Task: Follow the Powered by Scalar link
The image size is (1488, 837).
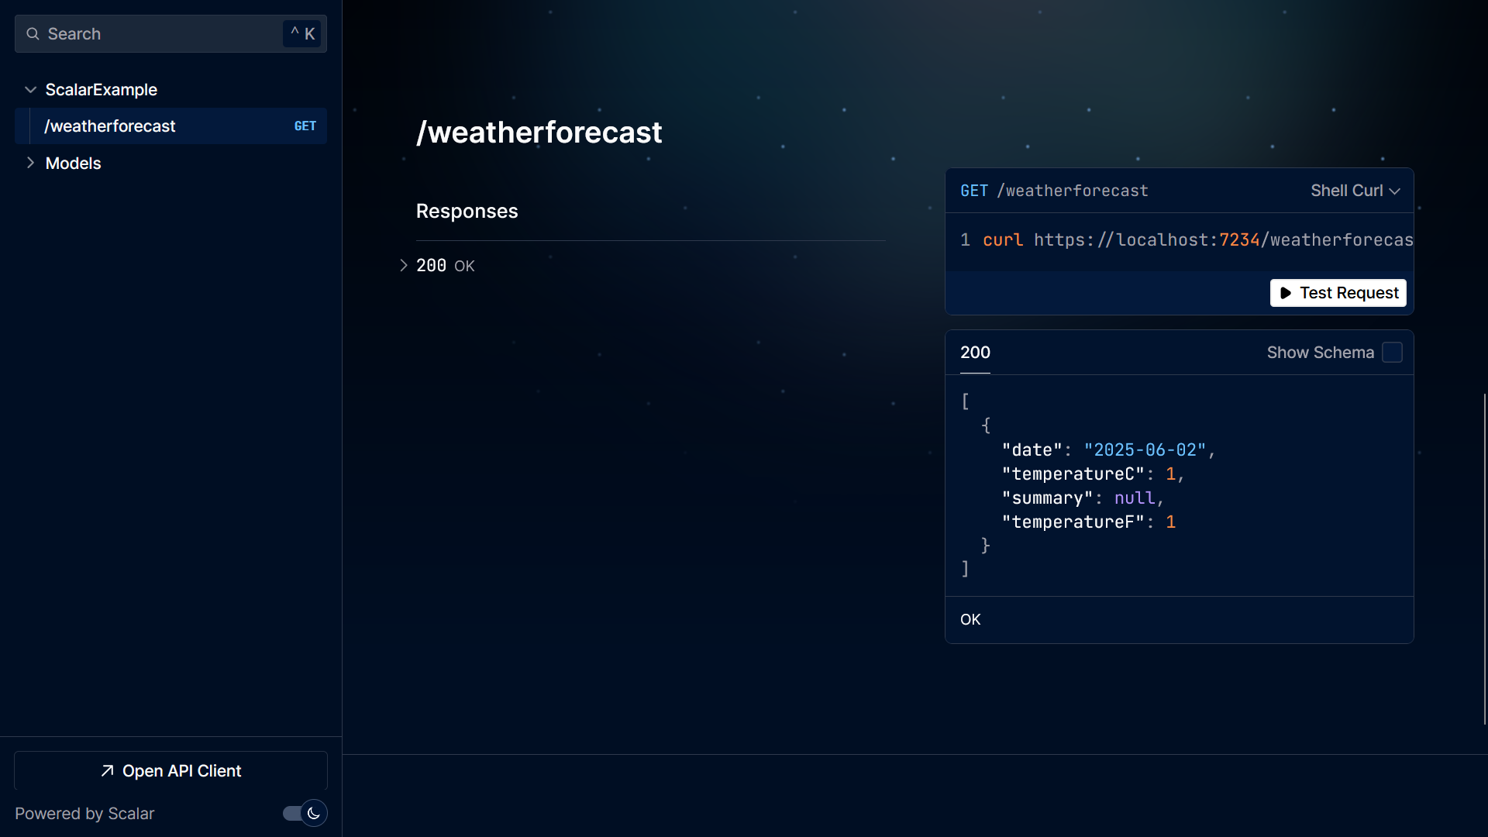Action: [84, 814]
